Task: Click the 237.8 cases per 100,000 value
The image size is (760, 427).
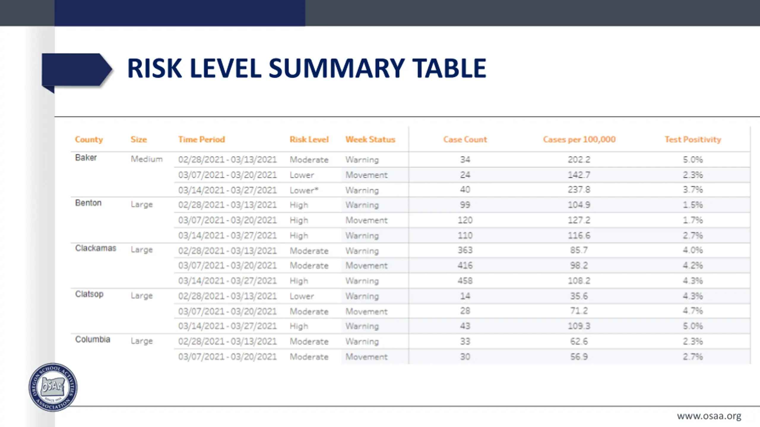Action: click(579, 190)
